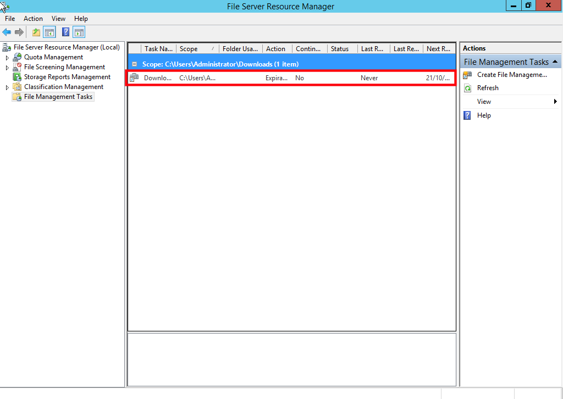Click the No continuous cell
Viewport: 563px width, 399px height.
300,78
